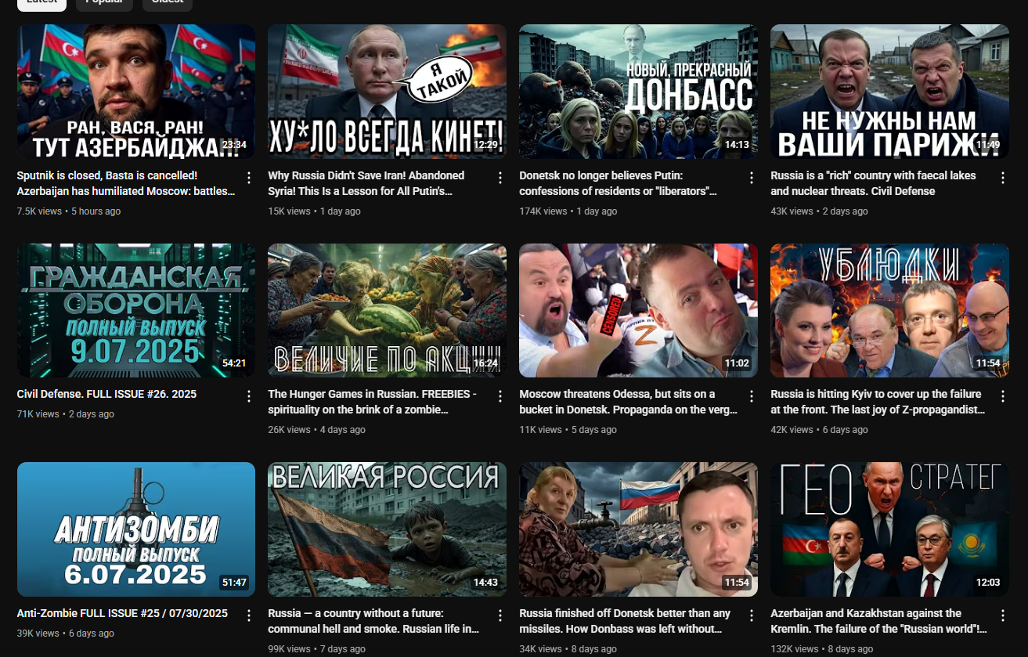Open title 'Sputnik is closed, Basta is cancelled!'

pyautogui.click(x=125, y=183)
